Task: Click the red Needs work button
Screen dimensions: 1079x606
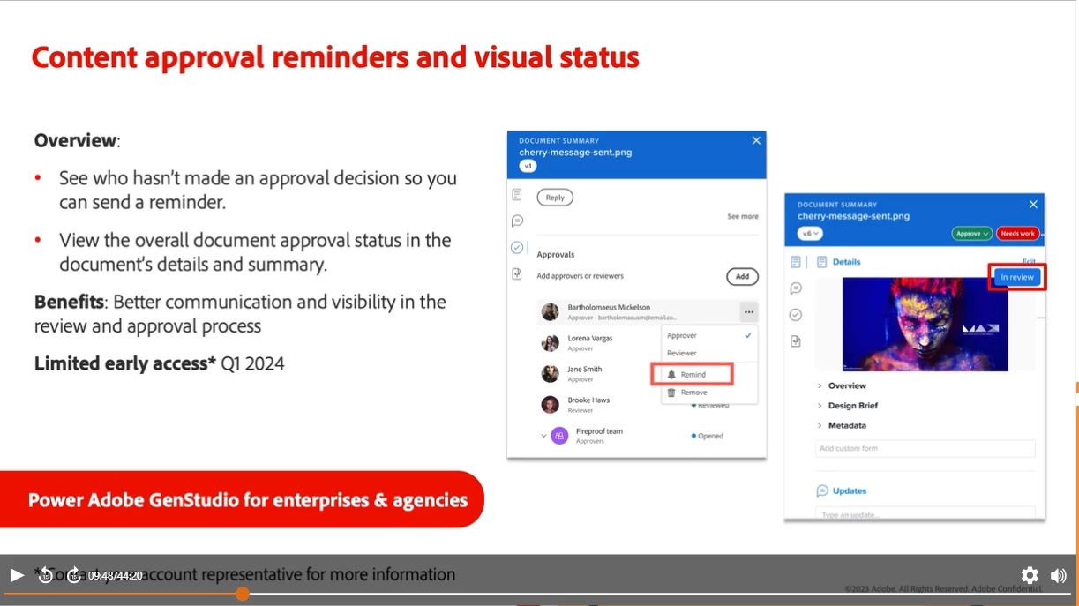Action: (1018, 234)
